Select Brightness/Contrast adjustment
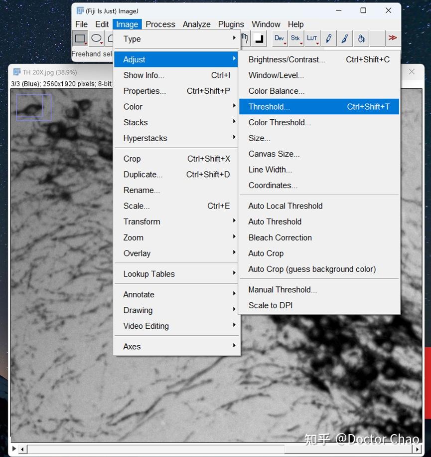Screen dimensions: 431x457 point(287,59)
